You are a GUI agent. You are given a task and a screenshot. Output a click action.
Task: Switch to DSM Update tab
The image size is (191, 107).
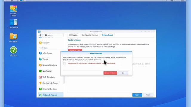[74, 35]
